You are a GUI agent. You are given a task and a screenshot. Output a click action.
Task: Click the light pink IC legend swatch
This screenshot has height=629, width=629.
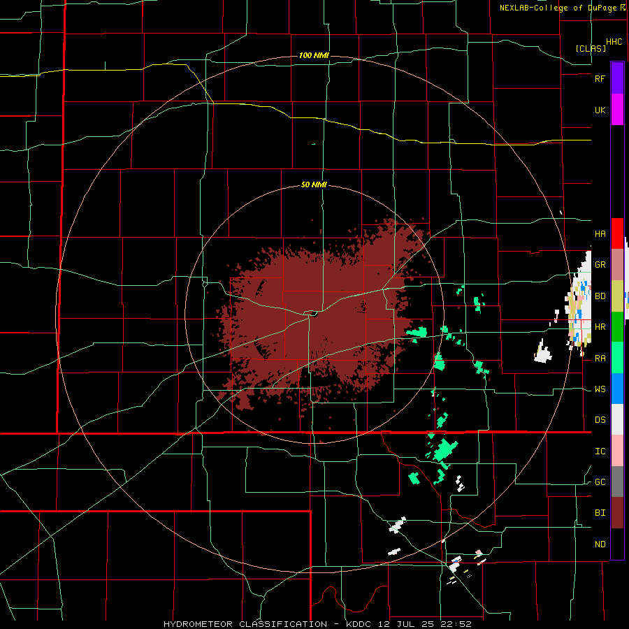[617, 451]
